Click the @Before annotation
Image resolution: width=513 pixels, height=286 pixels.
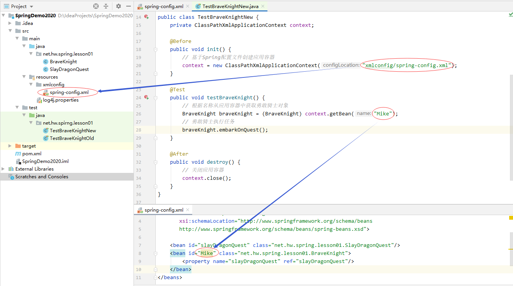click(181, 41)
